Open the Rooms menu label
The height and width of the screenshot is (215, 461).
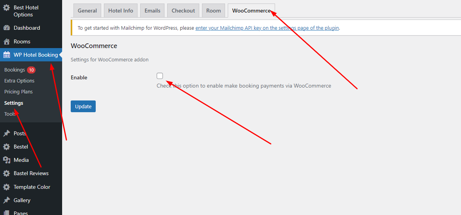(22, 41)
